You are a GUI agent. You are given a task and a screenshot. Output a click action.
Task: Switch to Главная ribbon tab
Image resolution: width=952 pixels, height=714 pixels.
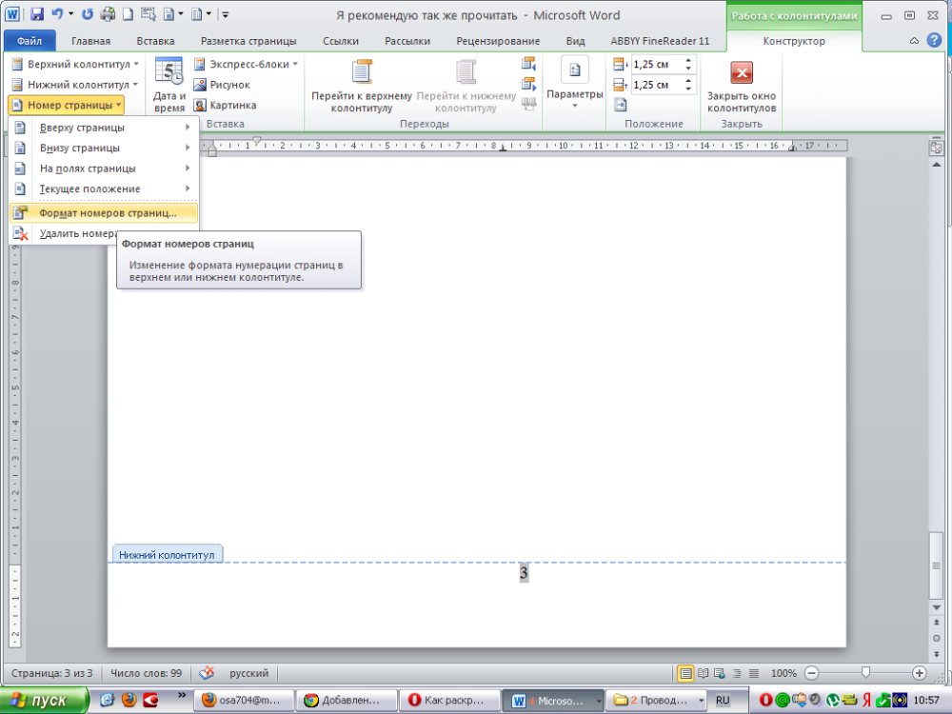[x=91, y=41]
